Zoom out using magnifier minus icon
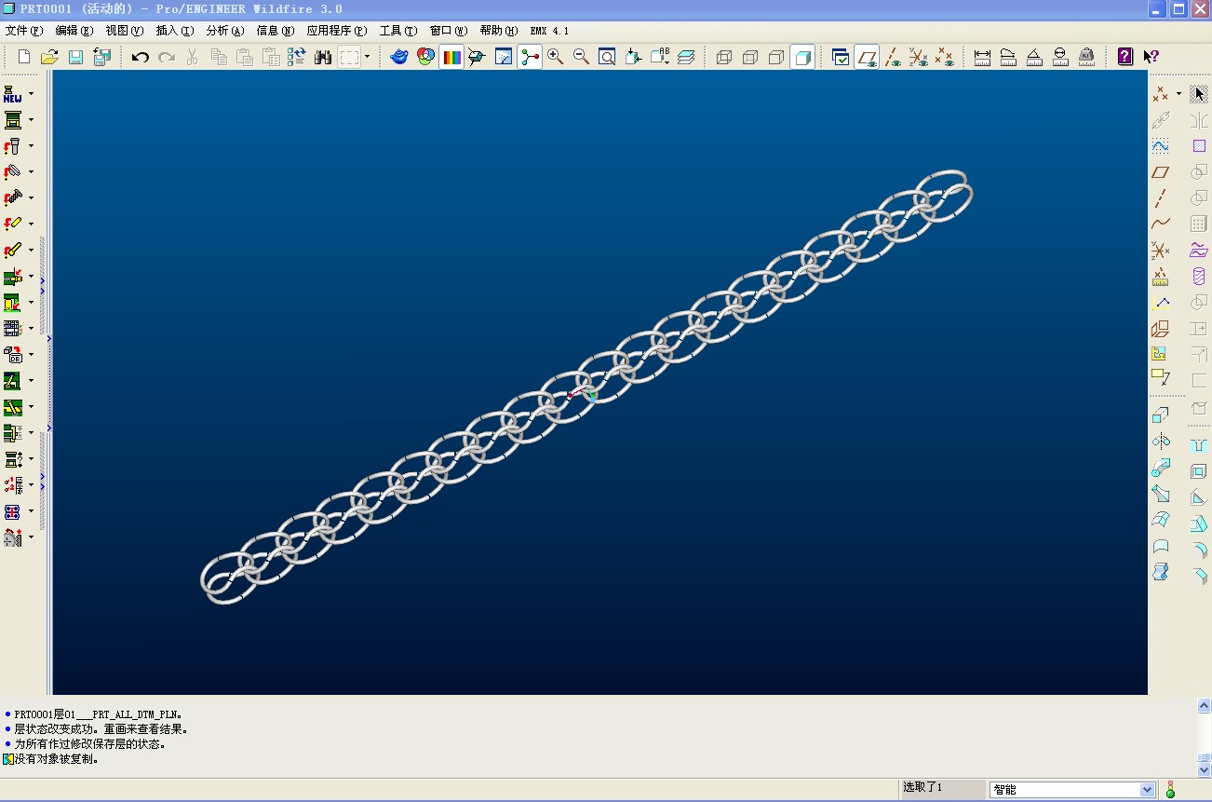The width and height of the screenshot is (1212, 802). (x=582, y=57)
